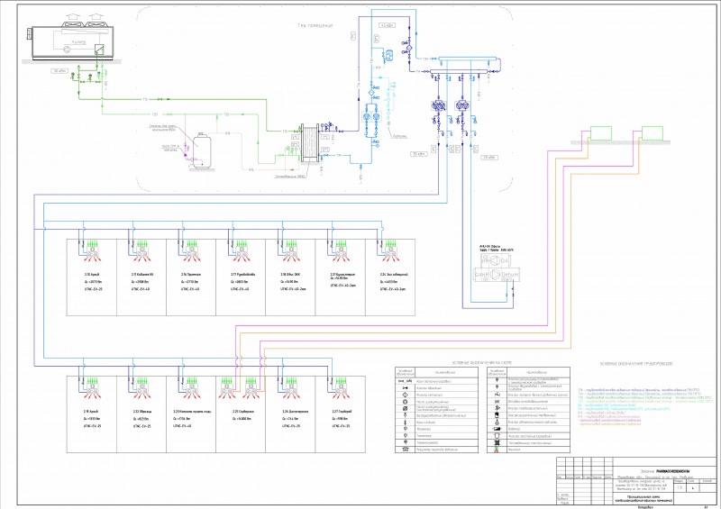
Task: Click the fan coil in bottom-row room 2.18 Архив
Action: (92, 387)
